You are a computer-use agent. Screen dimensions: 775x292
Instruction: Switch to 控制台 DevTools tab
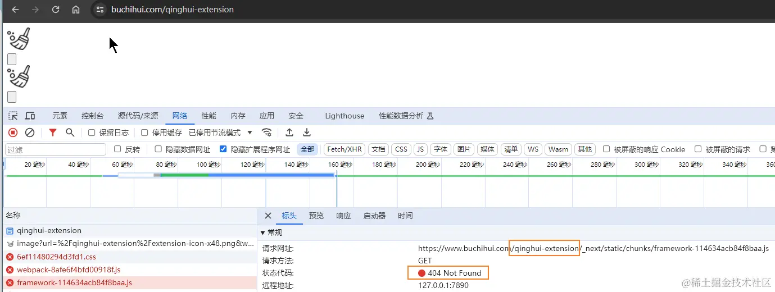(93, 116)
